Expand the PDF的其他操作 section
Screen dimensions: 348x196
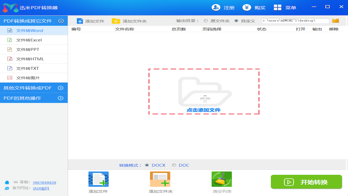(61, 98)
